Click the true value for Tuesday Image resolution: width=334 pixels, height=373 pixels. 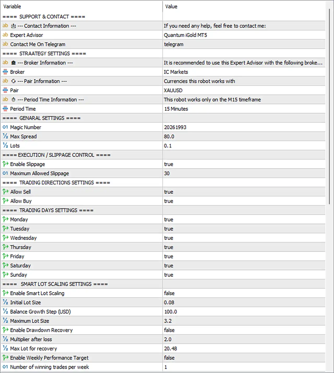tap(169, 229)
